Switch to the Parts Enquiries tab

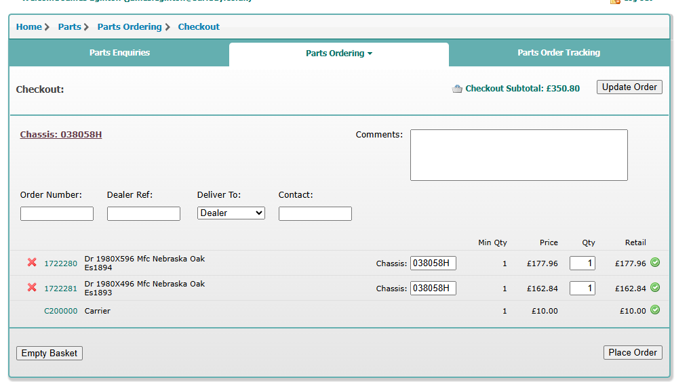(119, 53)
